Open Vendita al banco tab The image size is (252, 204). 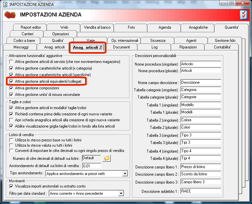pyautogui.click(x=97, y=27)
